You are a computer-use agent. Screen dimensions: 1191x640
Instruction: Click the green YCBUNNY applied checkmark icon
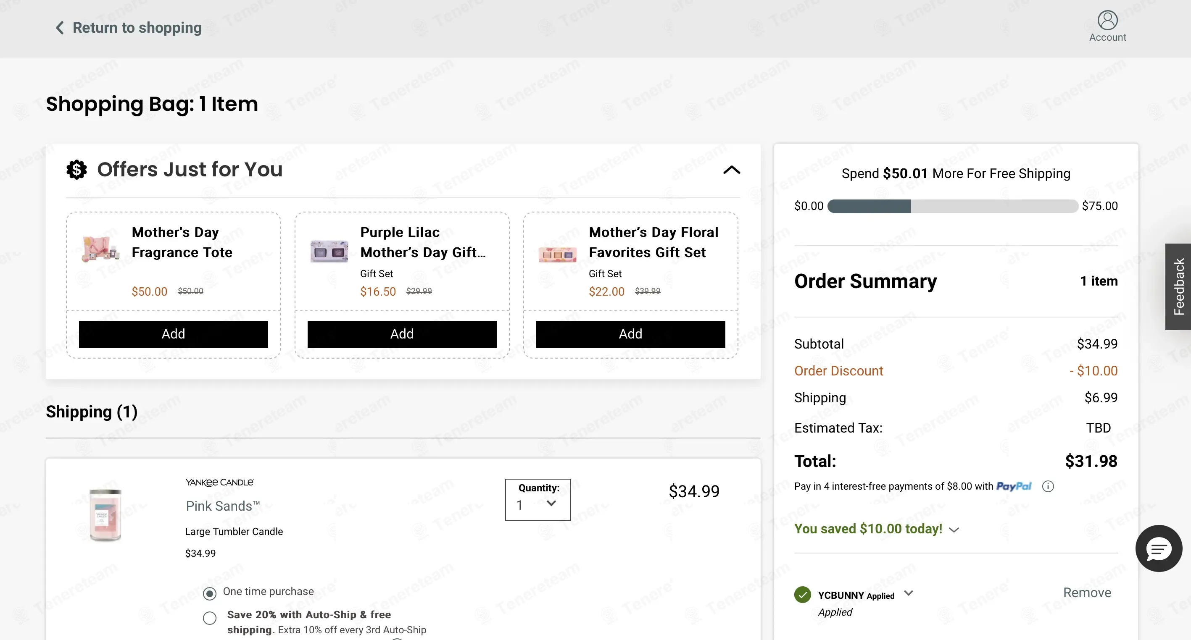point(803,595)
